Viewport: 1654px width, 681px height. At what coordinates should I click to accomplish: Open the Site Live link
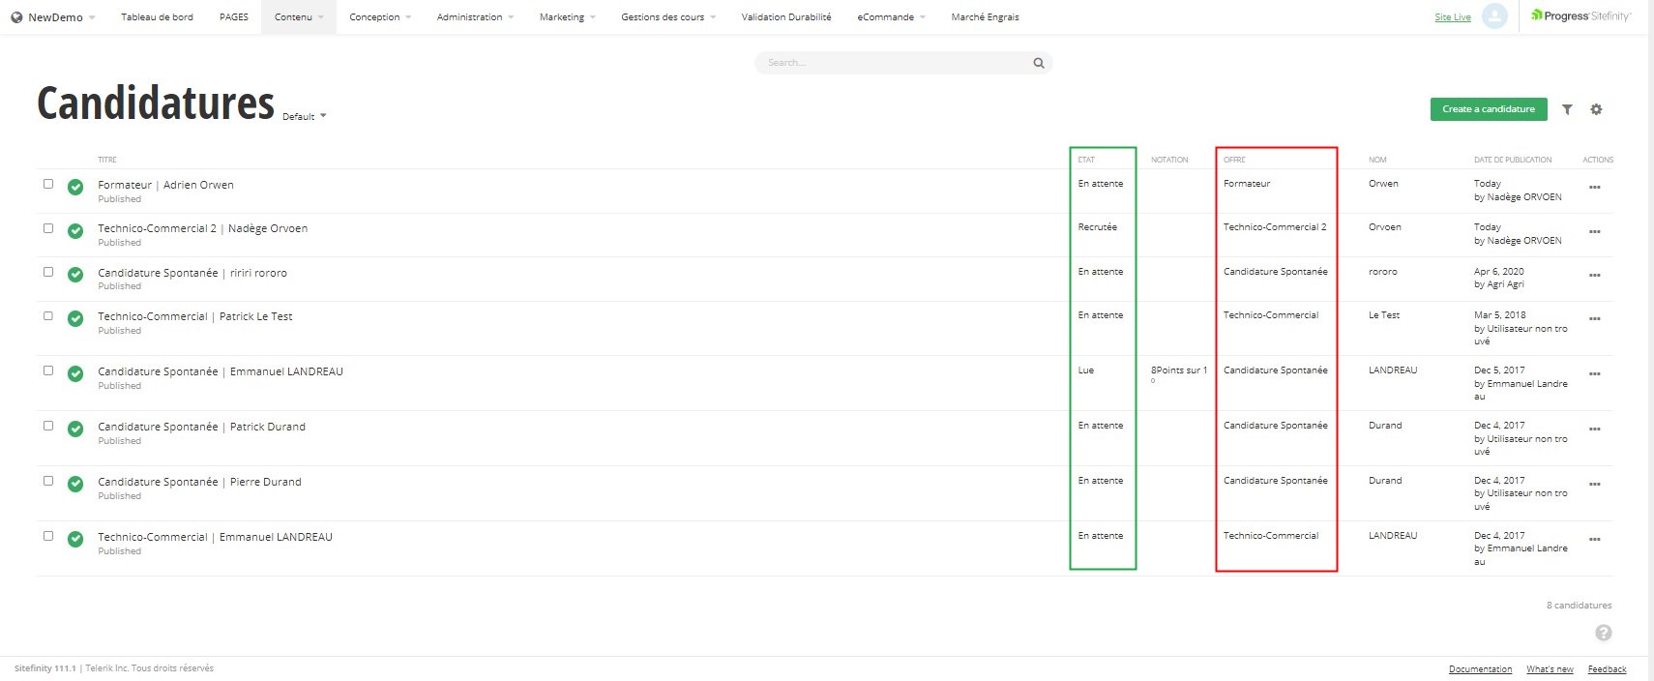click(1452, 17)
